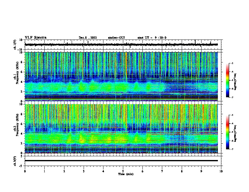This screenshot has width=249, height=192.
Task: Click the "8" minute tick label on time axis
Action: coord(182,171)
